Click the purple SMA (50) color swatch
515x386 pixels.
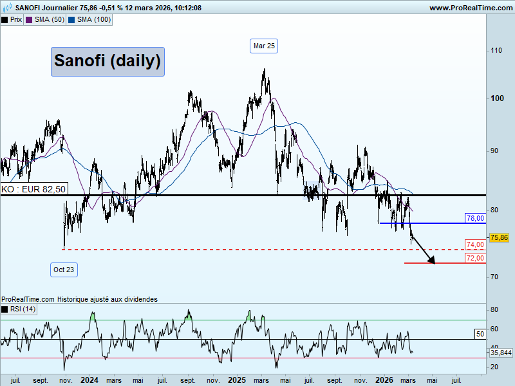29,20
